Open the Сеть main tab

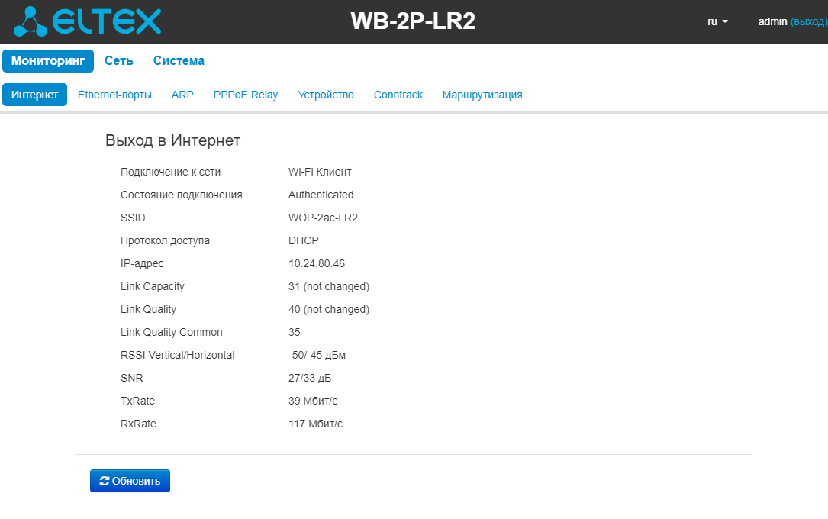point(119,61)
